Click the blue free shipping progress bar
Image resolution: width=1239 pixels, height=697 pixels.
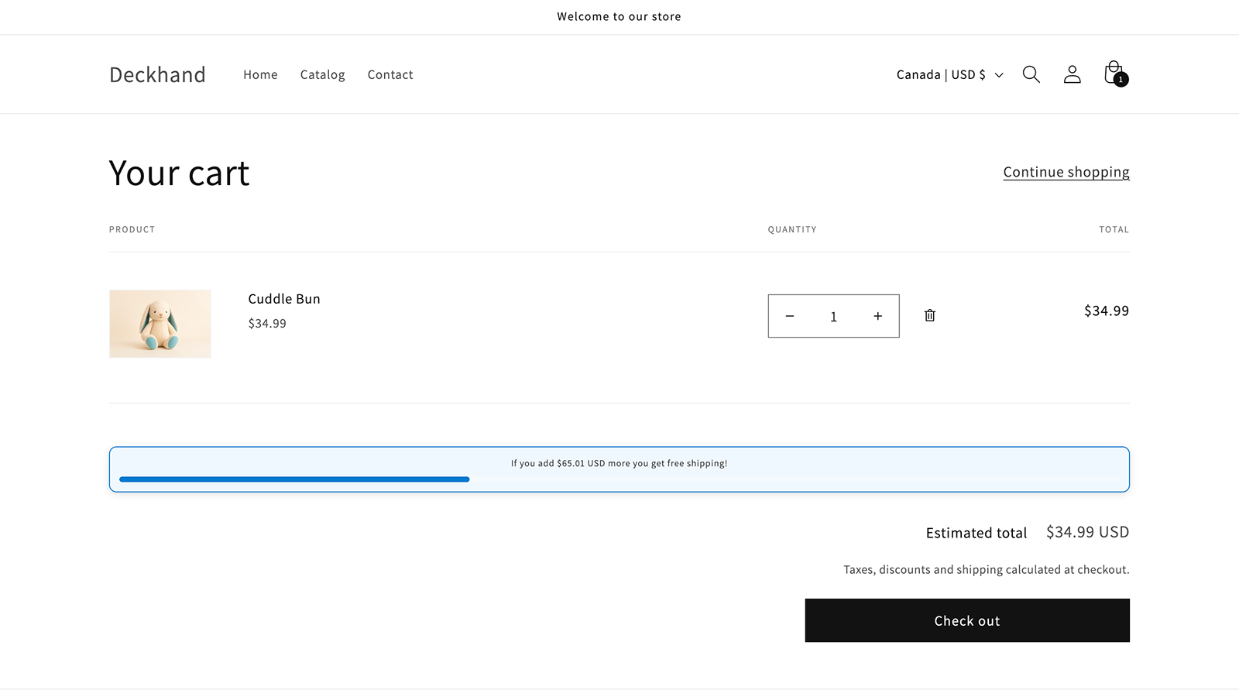click(294, 479)
